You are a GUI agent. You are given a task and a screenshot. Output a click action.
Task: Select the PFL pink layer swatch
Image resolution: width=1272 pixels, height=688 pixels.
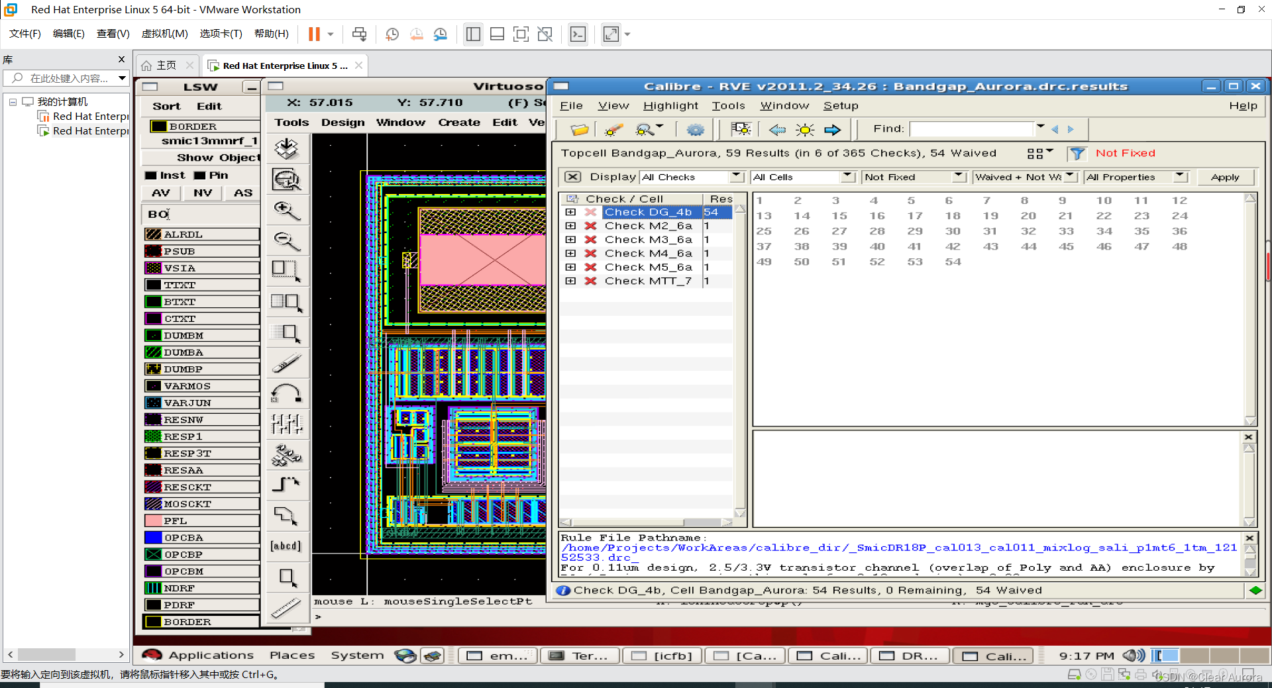[154, 521]
